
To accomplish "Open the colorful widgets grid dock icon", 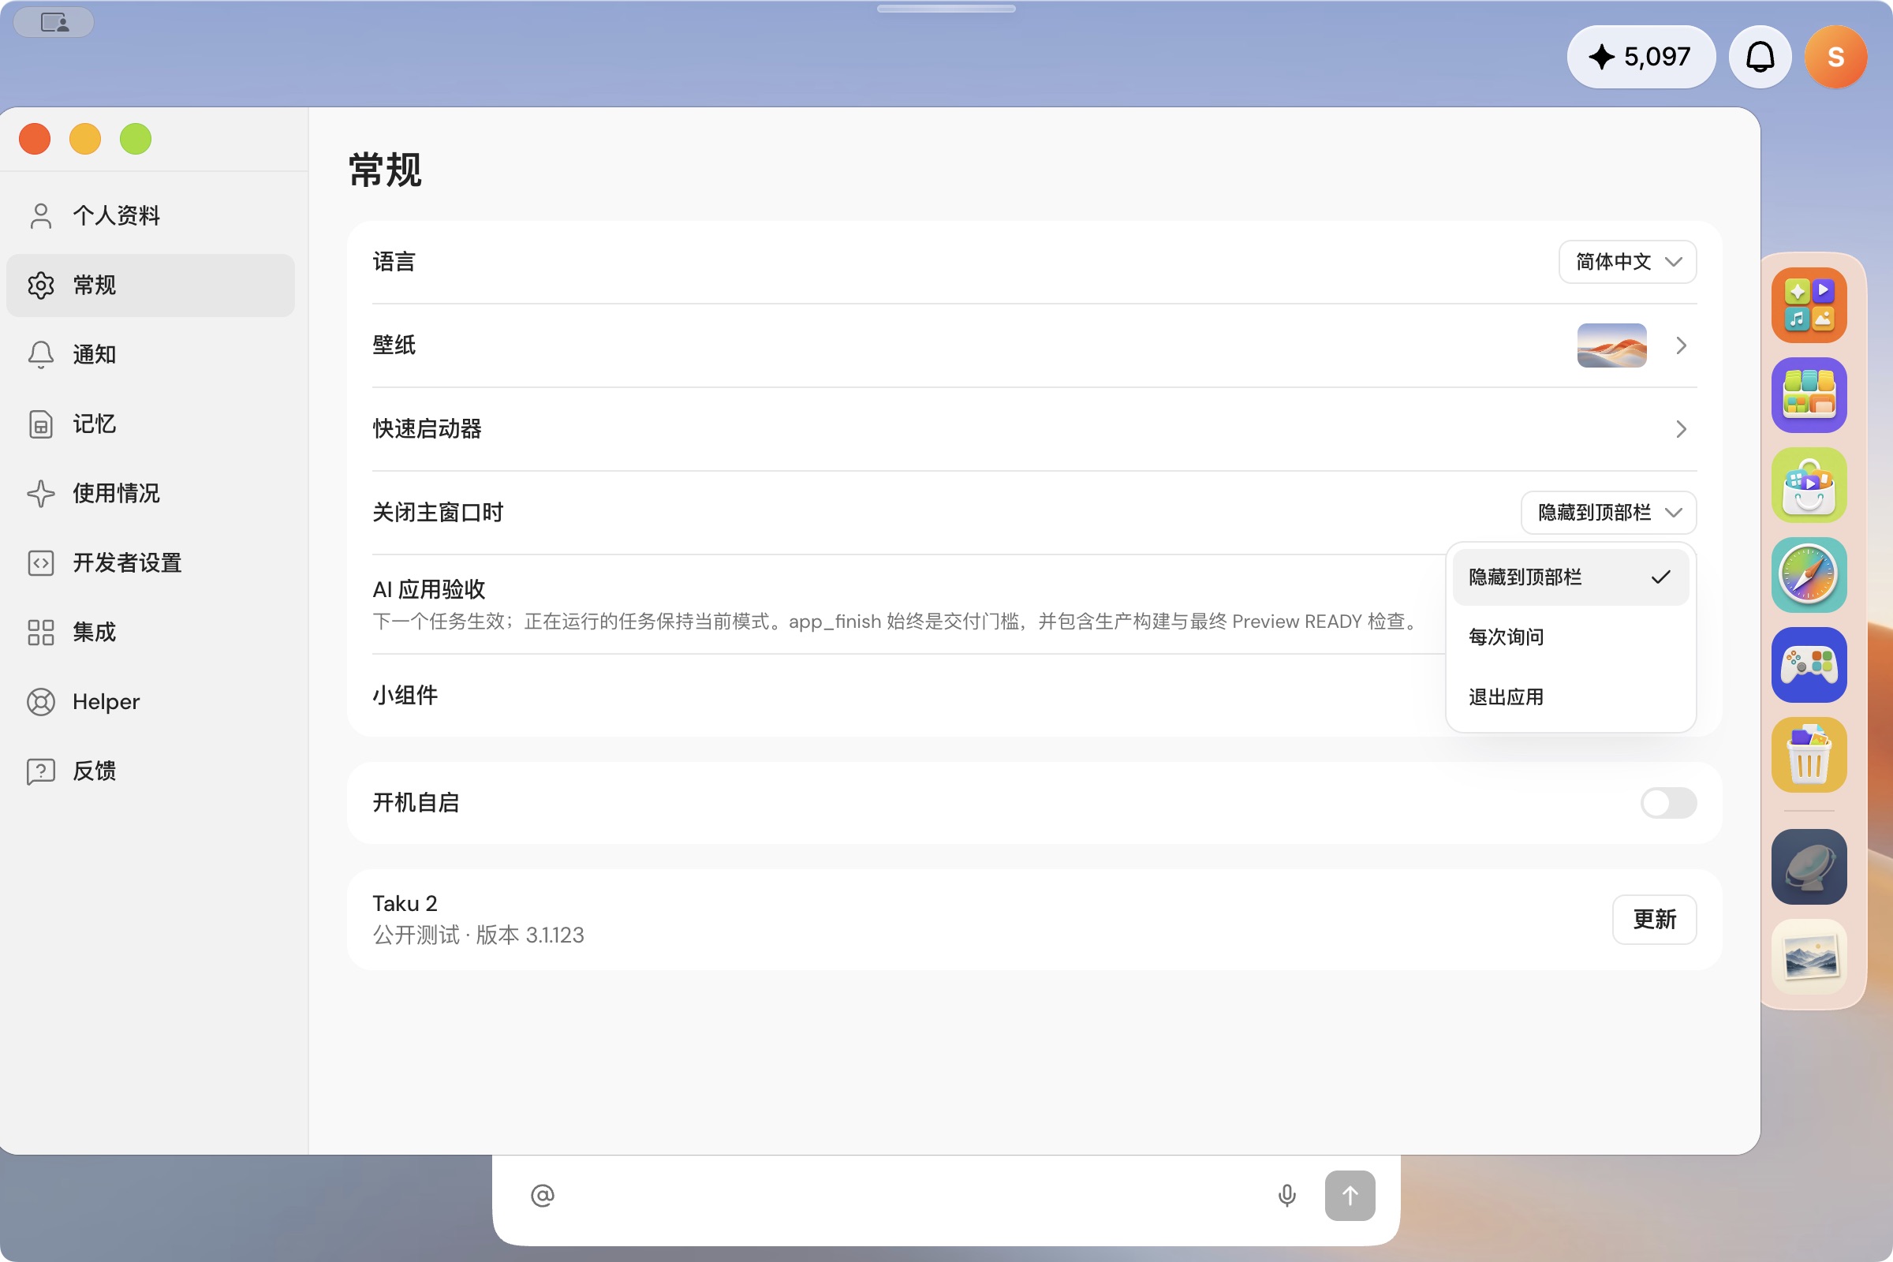I will (1809, 395).
